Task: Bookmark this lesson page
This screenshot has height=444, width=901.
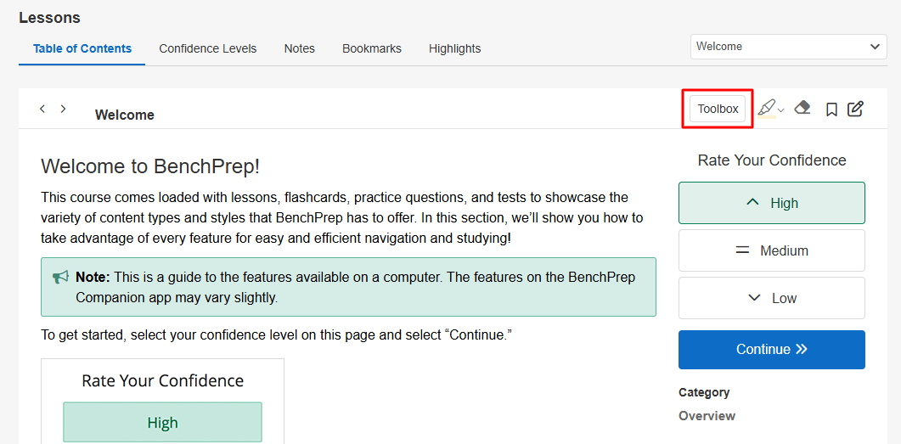Action: point(832,109)
